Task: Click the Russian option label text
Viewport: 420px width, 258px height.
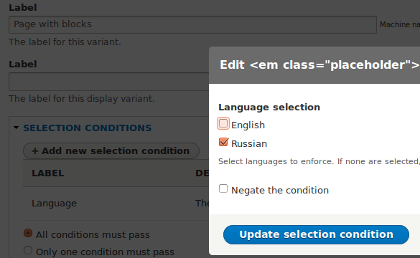Action: point(249,144)
